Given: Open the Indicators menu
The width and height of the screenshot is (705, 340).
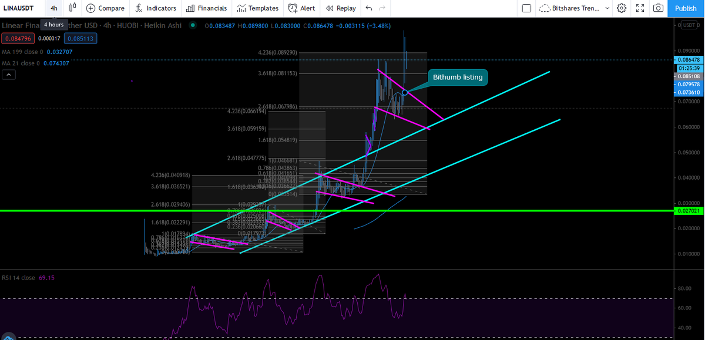Looking at the screenshot, I should pos(155,8).
